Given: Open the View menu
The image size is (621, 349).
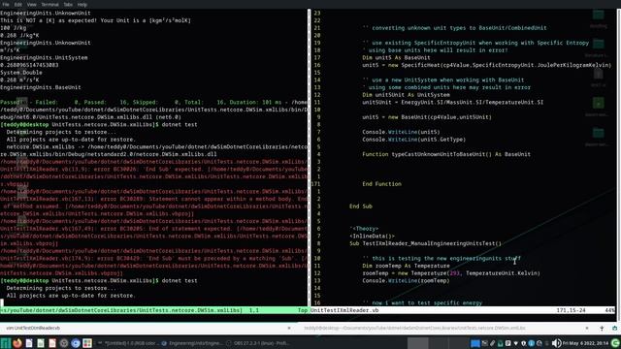Looking at the screenshot, I should [x=32, y=4].
